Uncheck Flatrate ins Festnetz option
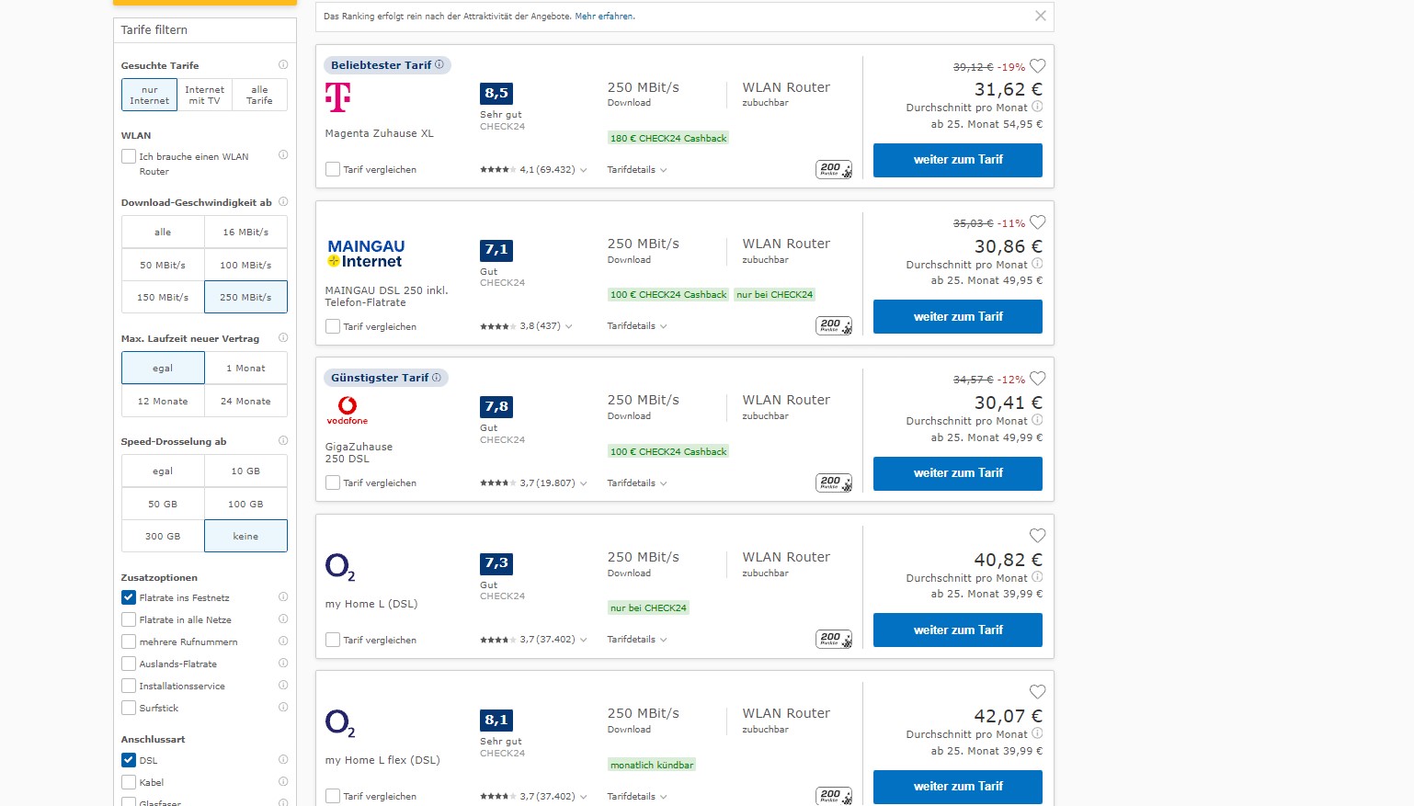Image resolution: width=1414 pixels, height=806 pixels. click(130, 597)
